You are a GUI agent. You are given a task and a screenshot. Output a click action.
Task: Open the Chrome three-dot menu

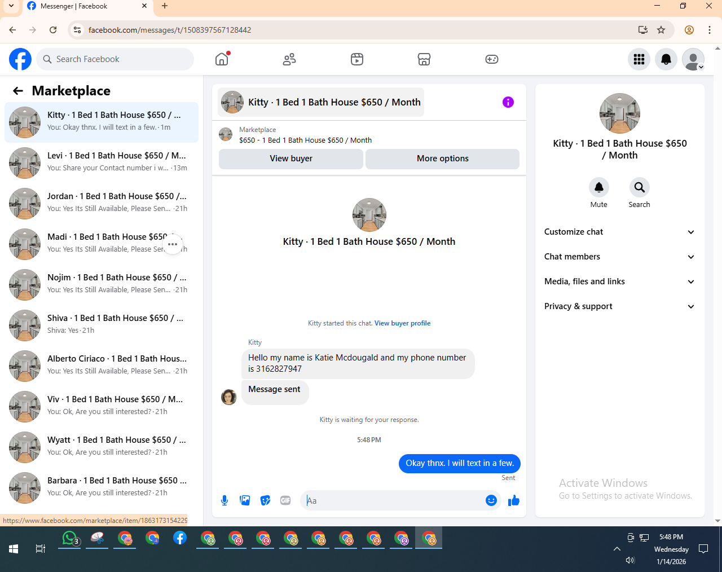tap(710, 30)
